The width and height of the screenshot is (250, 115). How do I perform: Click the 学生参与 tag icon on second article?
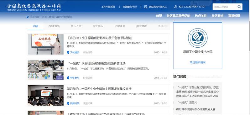[68, 78]
